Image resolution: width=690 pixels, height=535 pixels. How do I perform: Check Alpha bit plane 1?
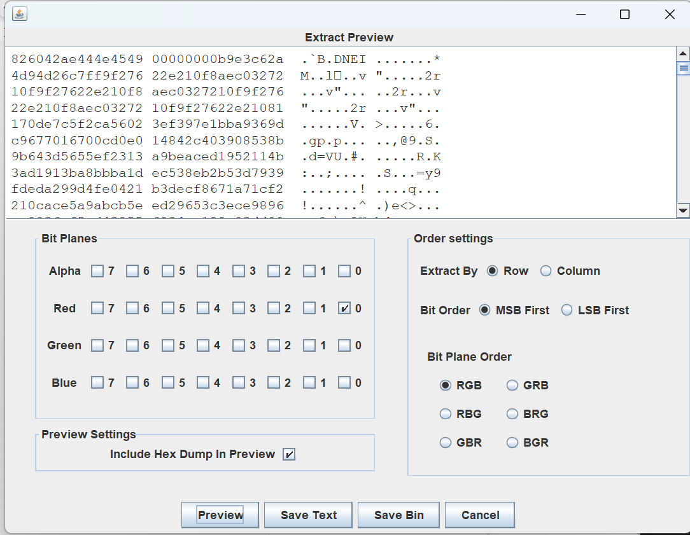point(309,271)
